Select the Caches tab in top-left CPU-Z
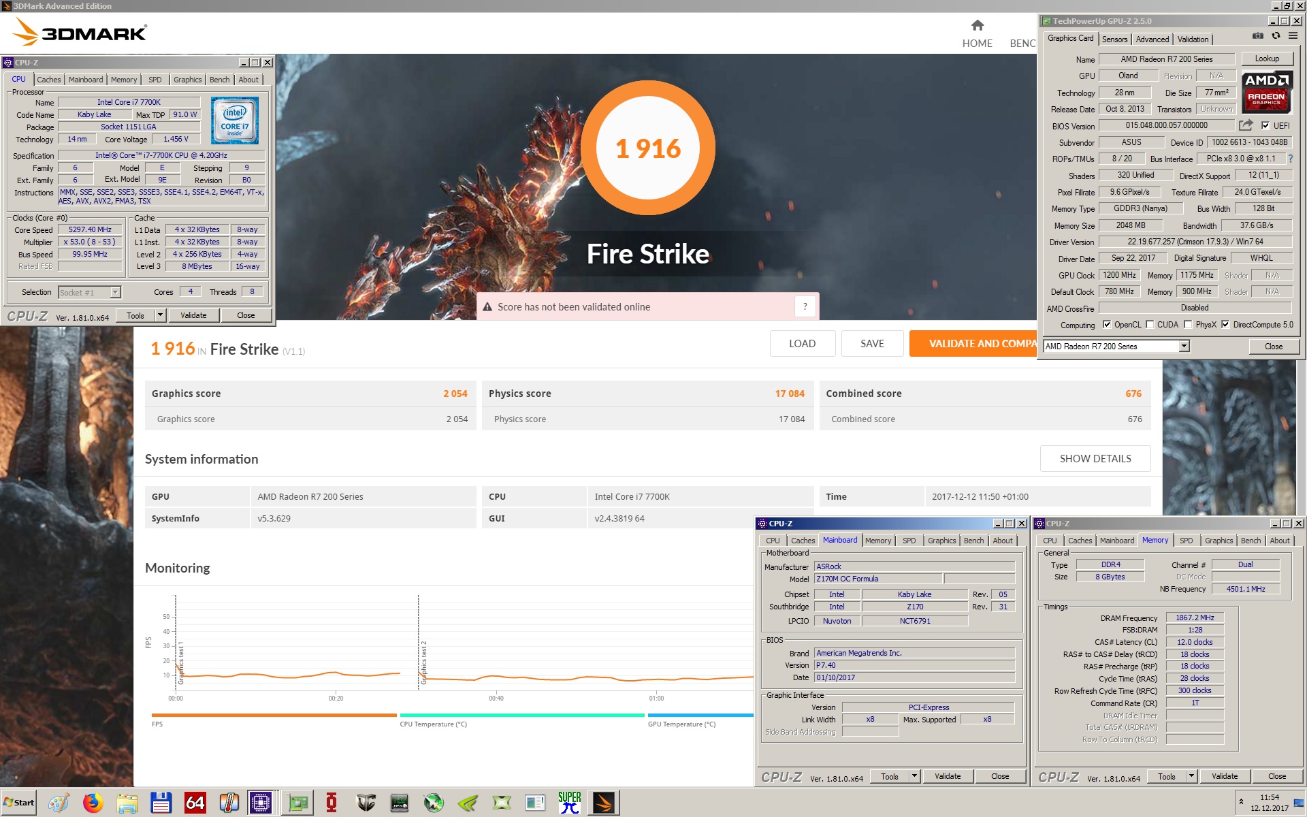This screenshot has width=1307, height=817. 49,80
